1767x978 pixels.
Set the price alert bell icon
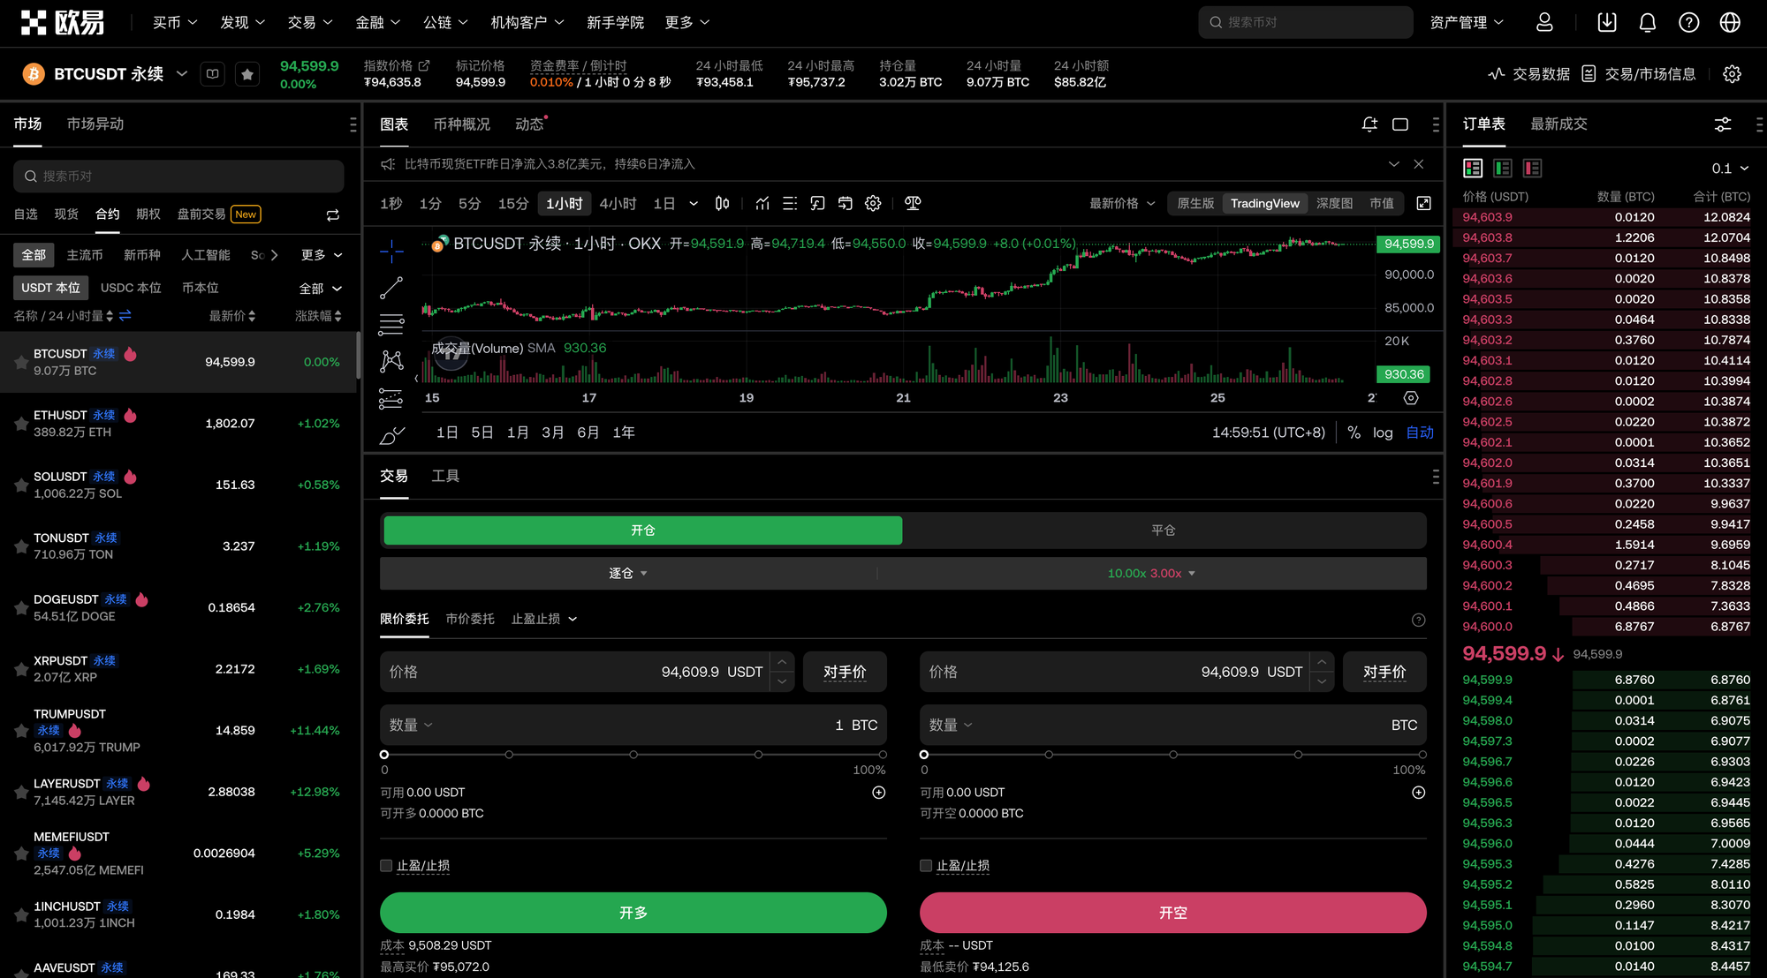pos(1369,124)
